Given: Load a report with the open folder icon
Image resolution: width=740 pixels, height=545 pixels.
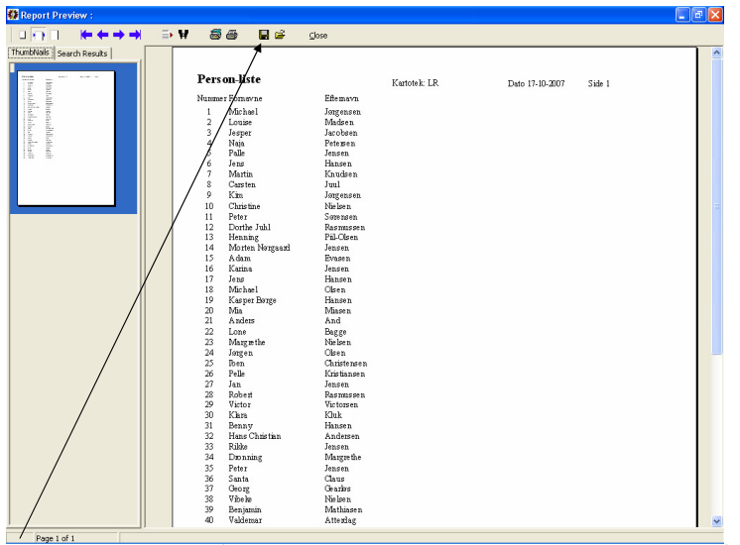Looking at the screenshot, I should [281, 35].
